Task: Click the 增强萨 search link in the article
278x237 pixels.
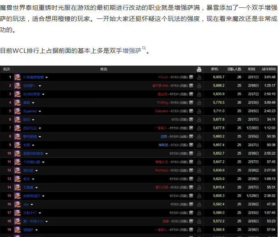Action: coord(131,51)
